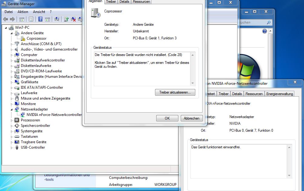Click the Coprozessor warning icon in tree
This screenshot has width=304, height=191.
coord(23,38)
